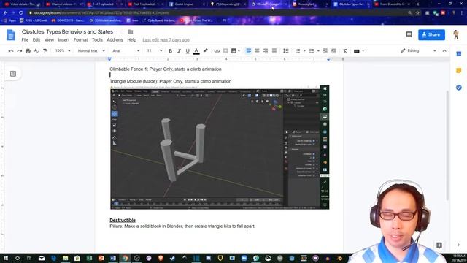Toggle Underline formatting
This screenshot has width=467, height=263.
[x=188, y=51]
